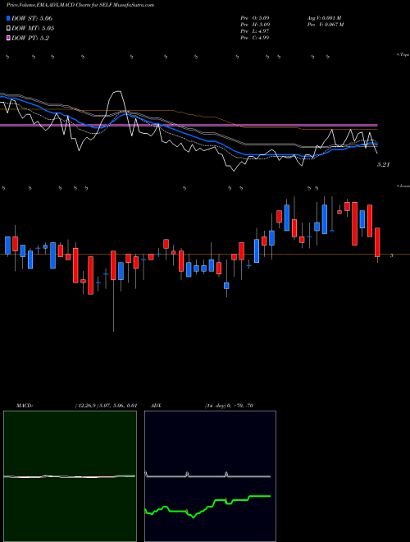Click the '5' price level label beside candlesticks

(391, 255)
